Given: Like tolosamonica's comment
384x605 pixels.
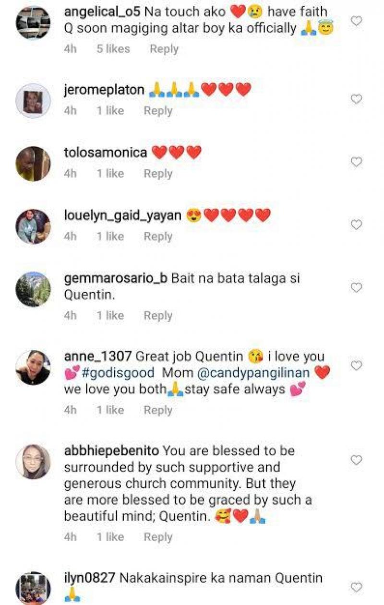Looking at the screenshot, I should pos(356,162).
